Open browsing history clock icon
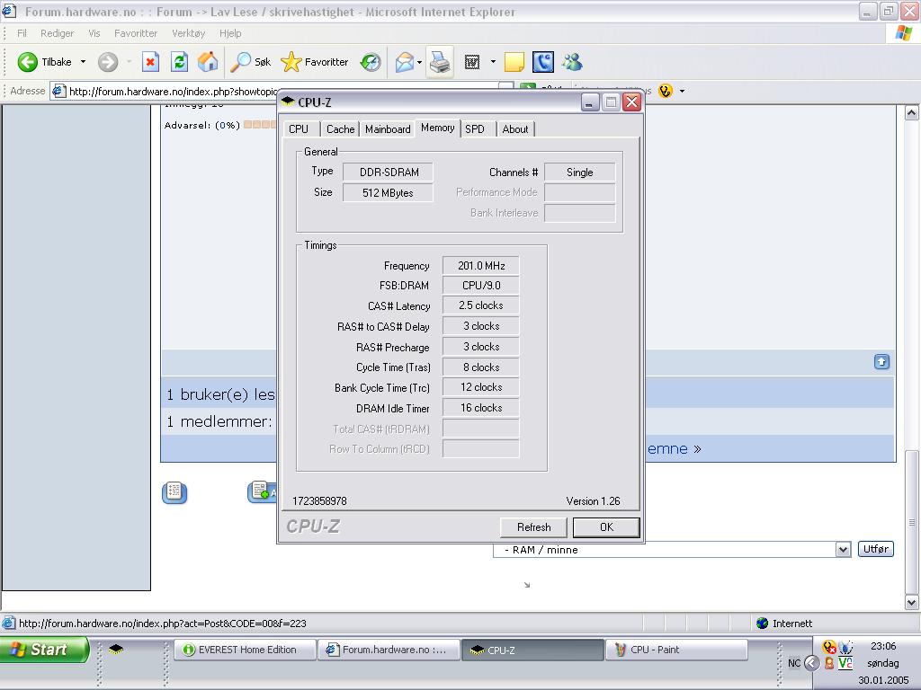Screen dimensions: 921x690 [371, 62]
